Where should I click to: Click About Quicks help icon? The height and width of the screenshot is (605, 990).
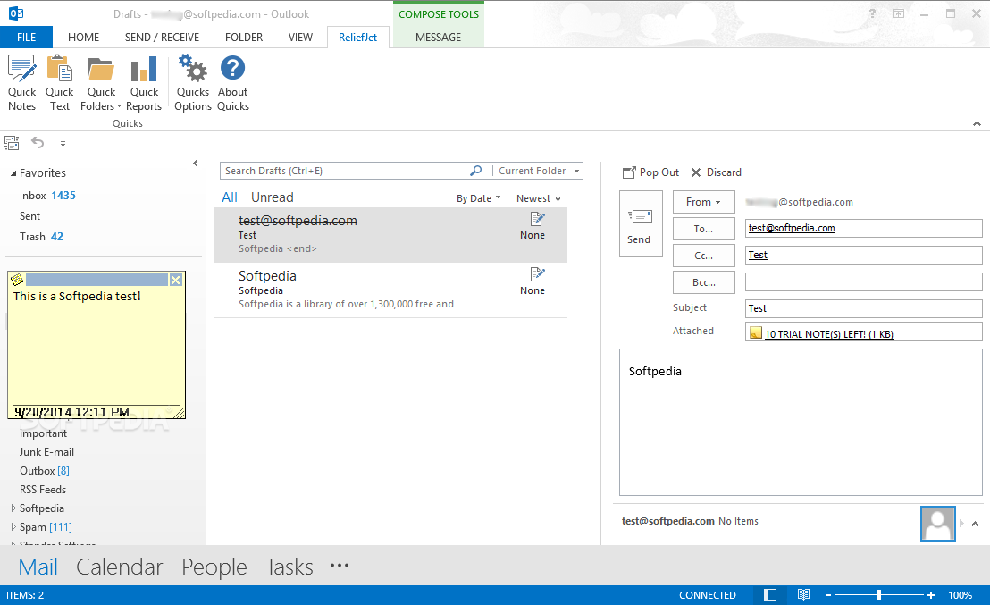pyautogui.click(x=233, y=83)
